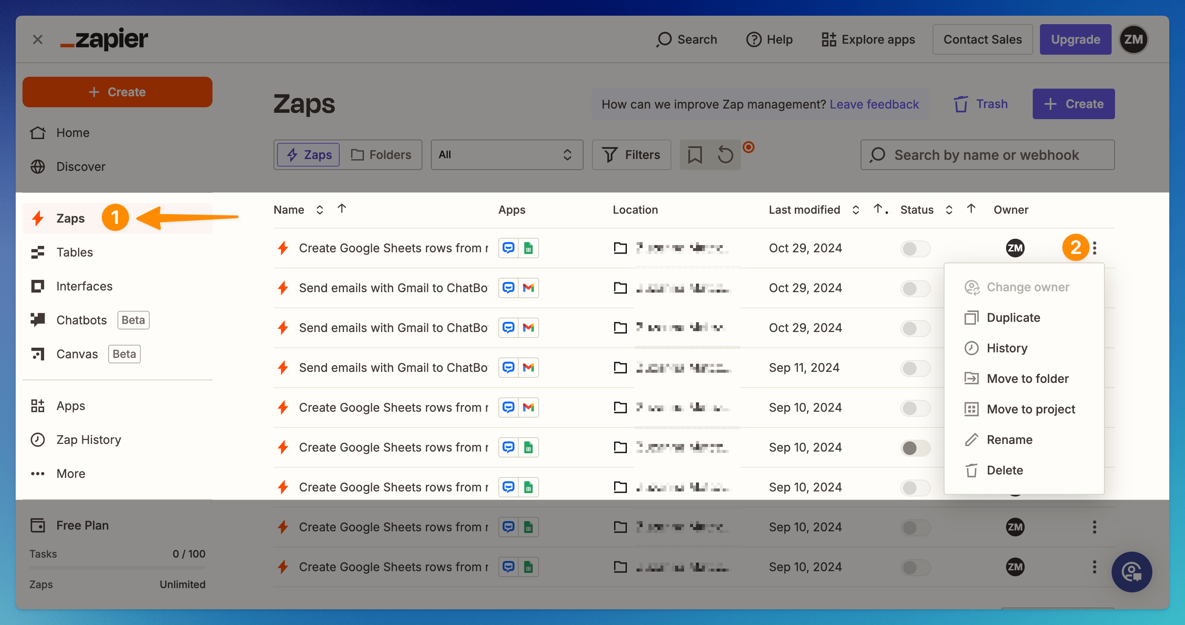Viewport: 1185px width, 625px height.
Task: Click three-dot menu on last zap row
Action: [1094, 566]
